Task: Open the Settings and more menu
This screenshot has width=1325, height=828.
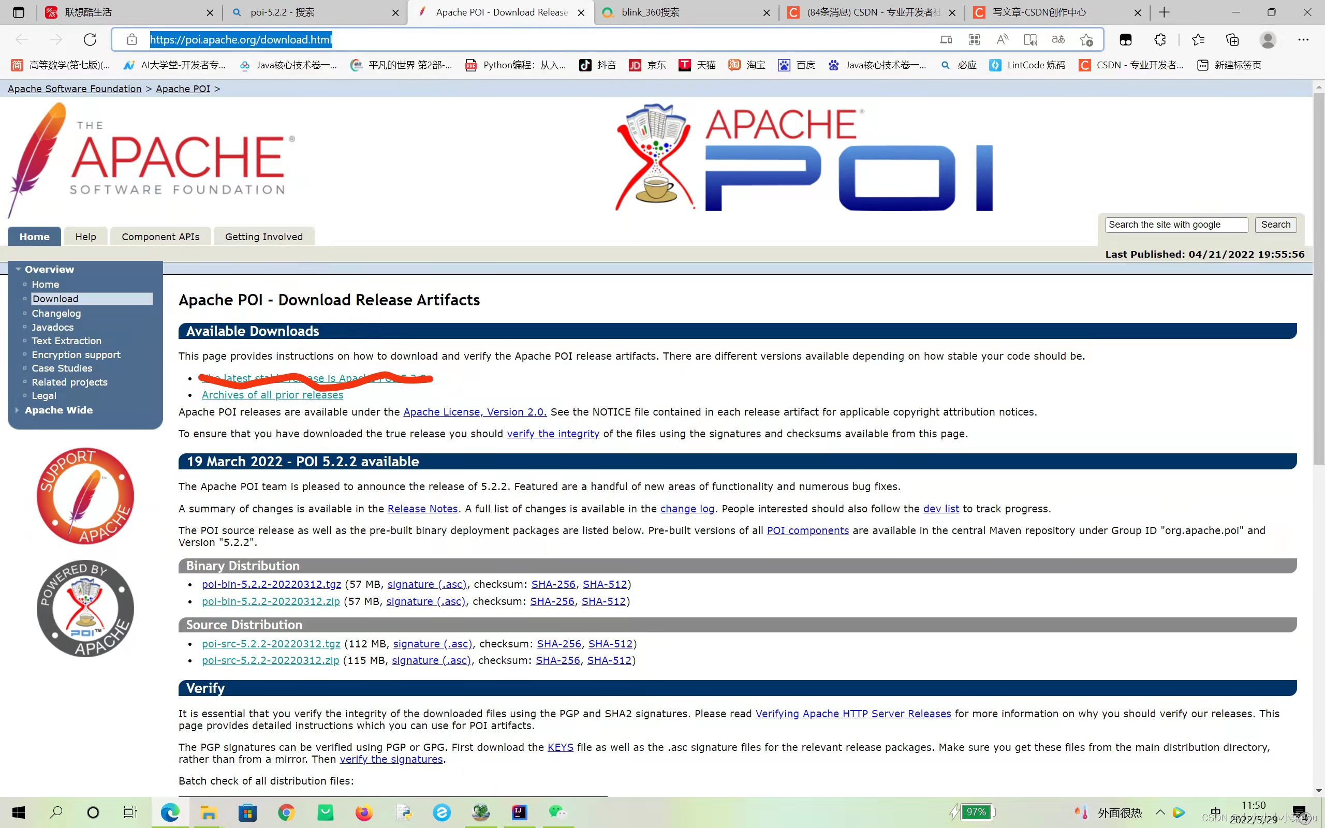Action: point(1304,39)
